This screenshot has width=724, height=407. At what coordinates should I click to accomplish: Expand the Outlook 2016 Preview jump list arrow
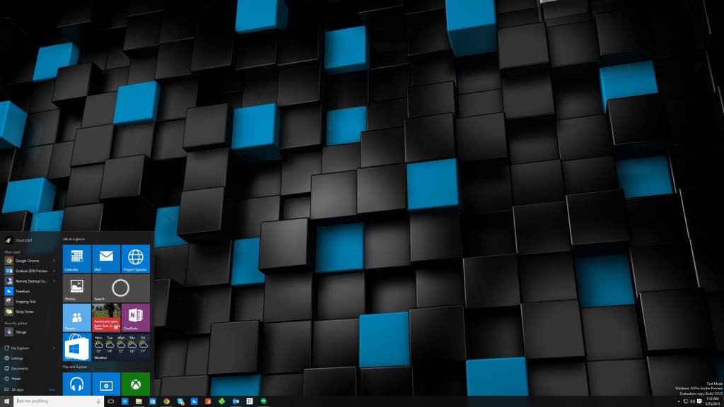coord(54,271)
